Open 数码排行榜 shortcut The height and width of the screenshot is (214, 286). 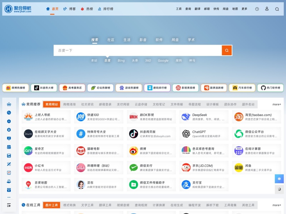[157, 88]
